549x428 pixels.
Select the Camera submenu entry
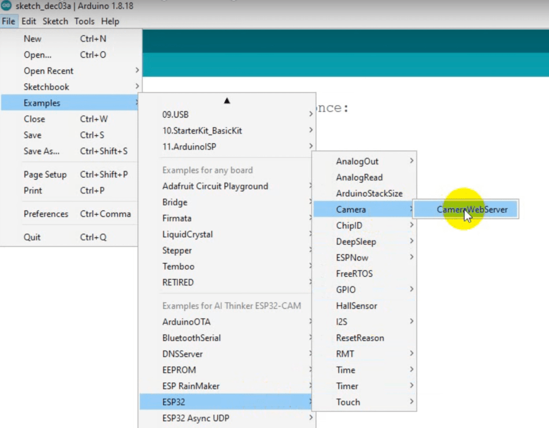click(363, 209)
